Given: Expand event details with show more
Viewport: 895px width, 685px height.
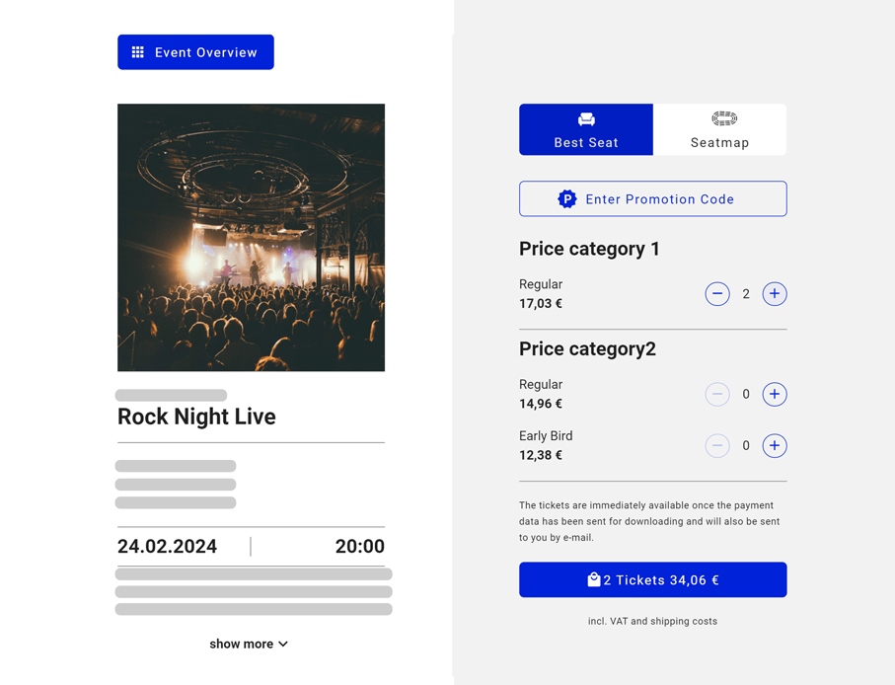Looking at the screenshot, I should coord(242,644).
